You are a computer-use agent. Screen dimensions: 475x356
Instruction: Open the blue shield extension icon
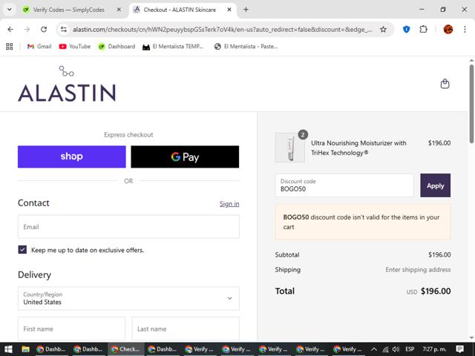click(406, 30)
